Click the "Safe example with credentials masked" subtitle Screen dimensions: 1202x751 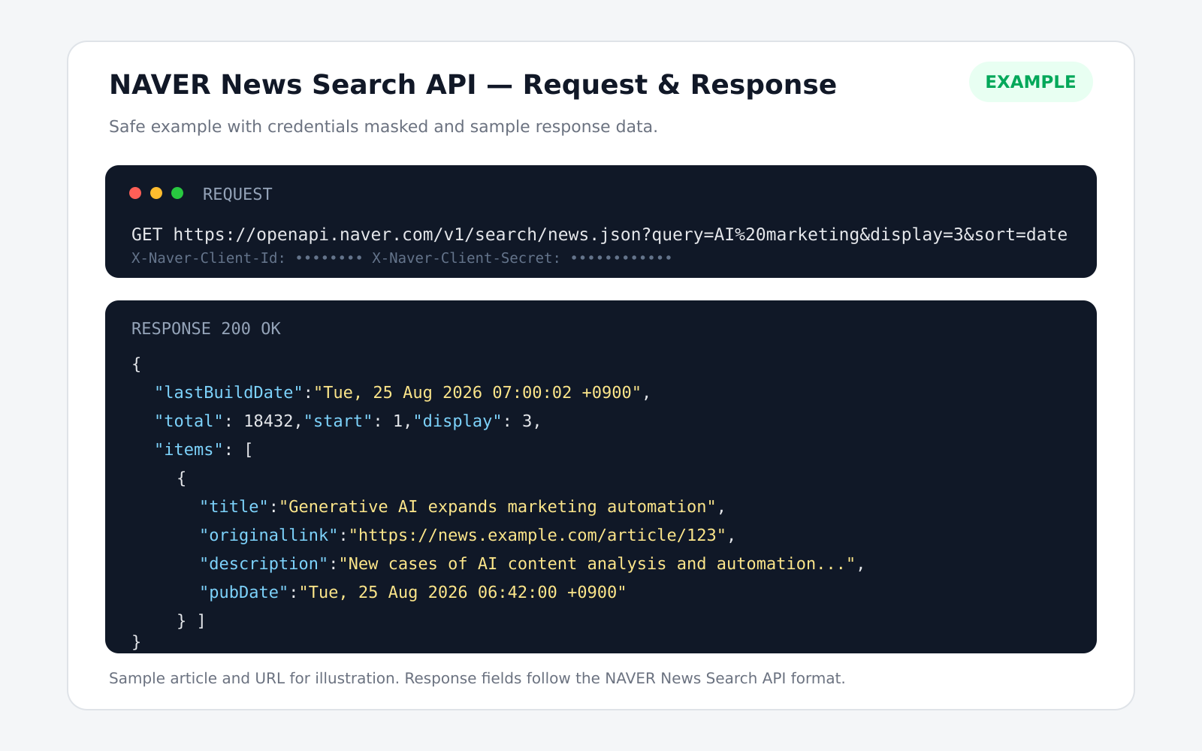pyautogui.click(x=383, y=126)
